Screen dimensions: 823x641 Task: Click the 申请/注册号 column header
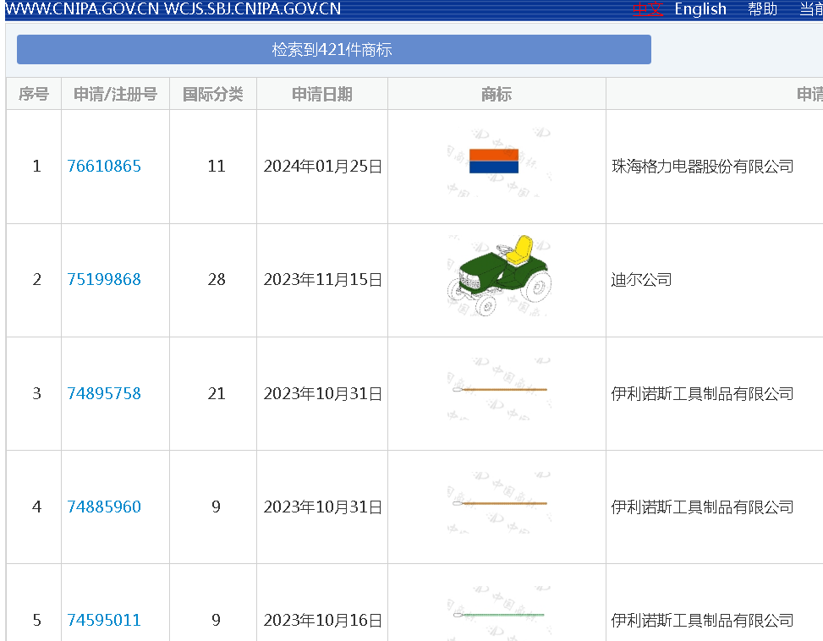coord(116,94)
